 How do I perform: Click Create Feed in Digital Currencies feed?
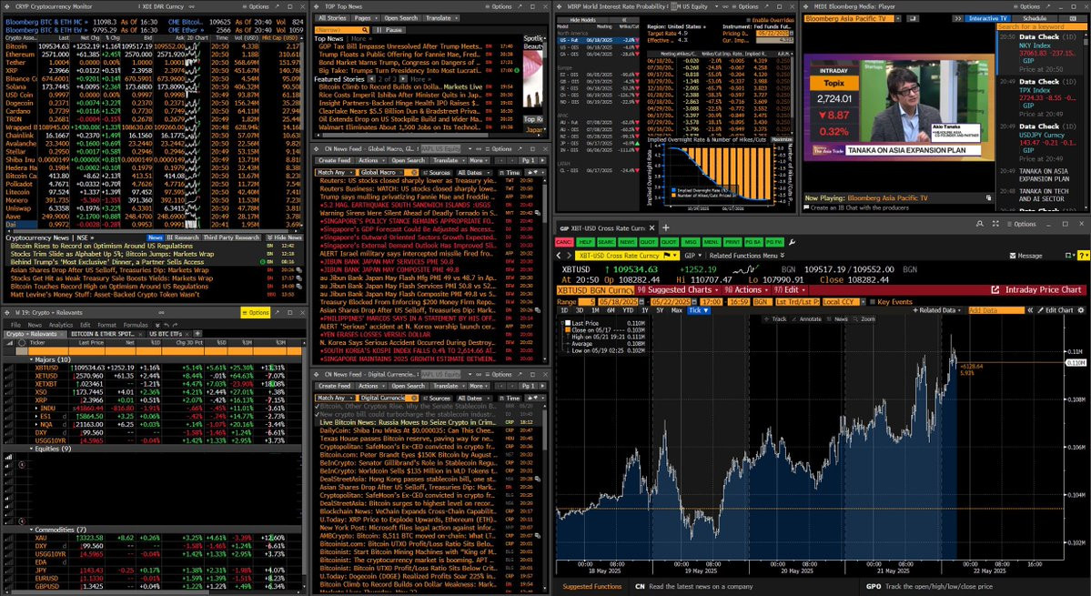[335, 386]
